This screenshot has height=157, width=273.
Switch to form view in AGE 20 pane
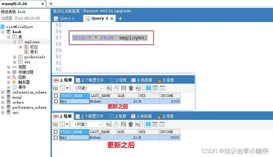pos(155,88)
